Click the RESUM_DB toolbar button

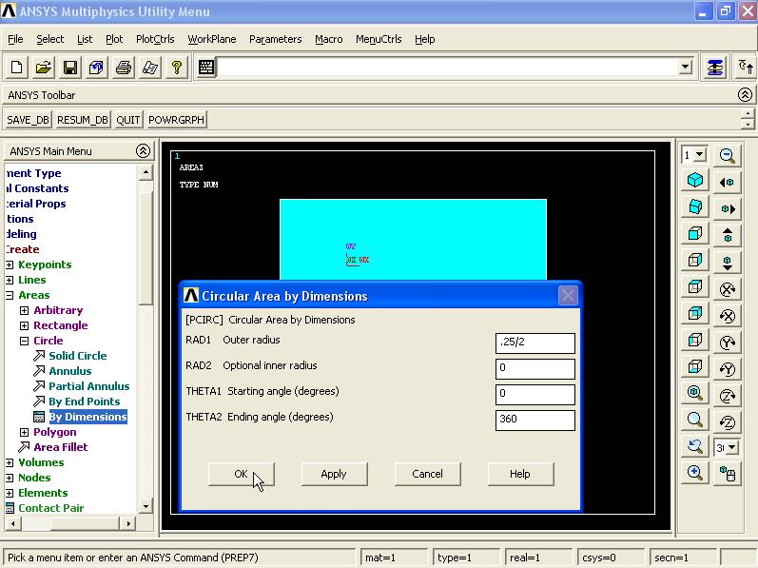tap(82, 119)
